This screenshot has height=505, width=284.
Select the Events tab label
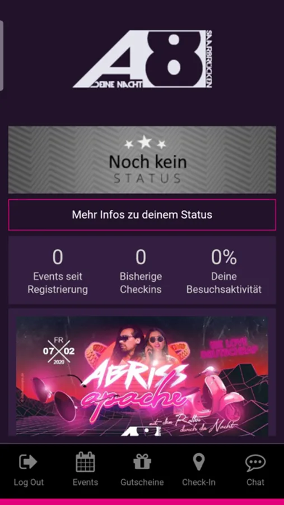tap(85, 482)
